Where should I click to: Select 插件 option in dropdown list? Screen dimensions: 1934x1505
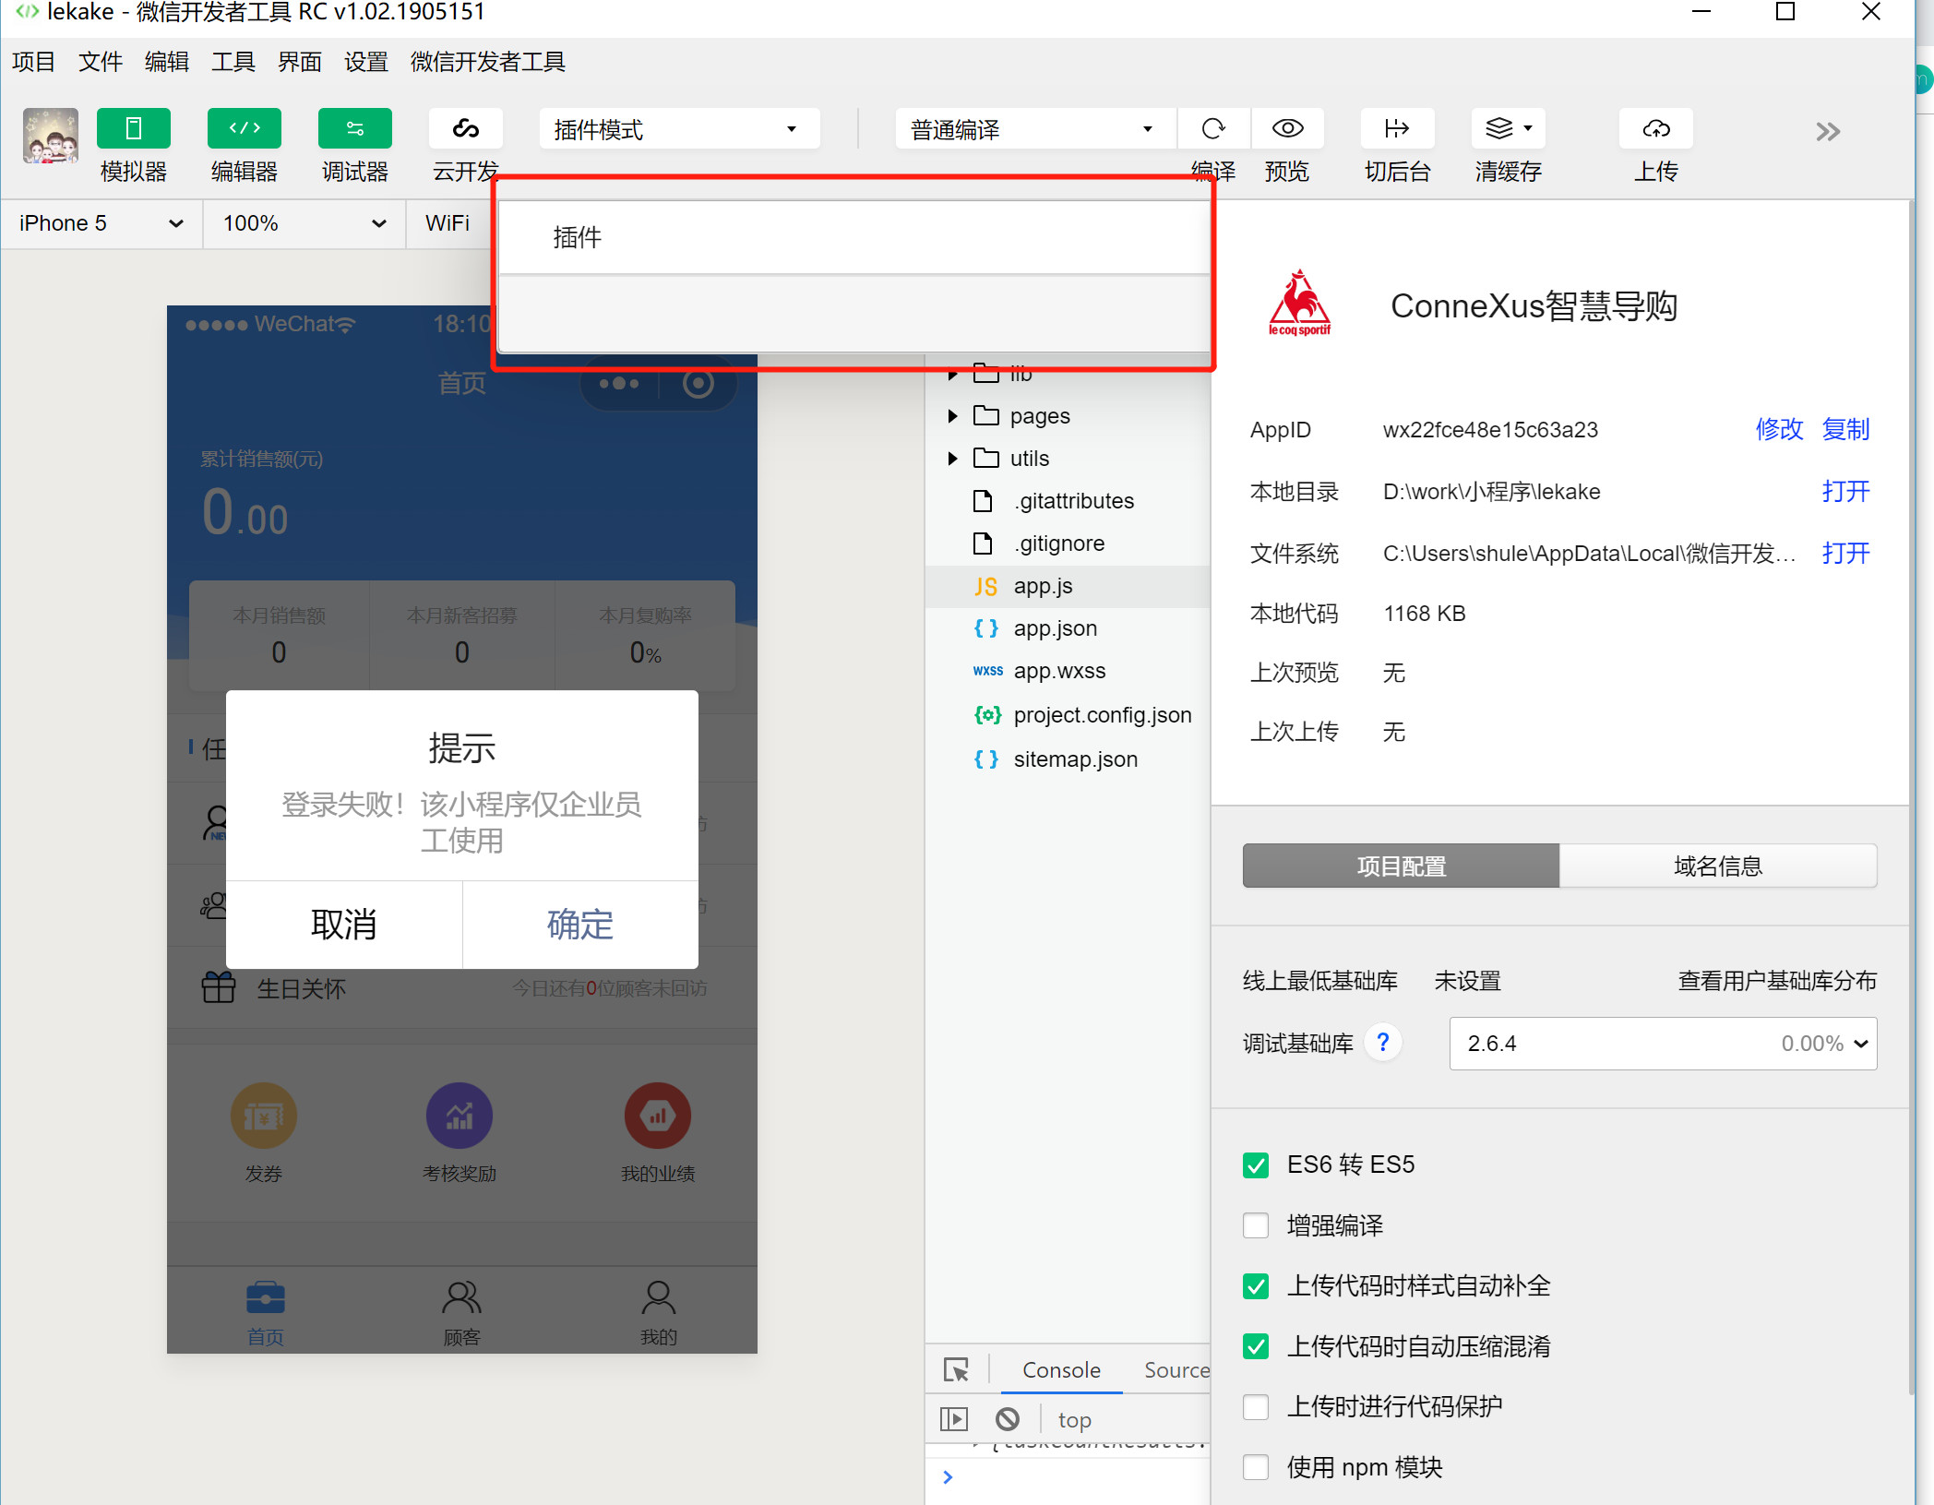click(854, 238)
